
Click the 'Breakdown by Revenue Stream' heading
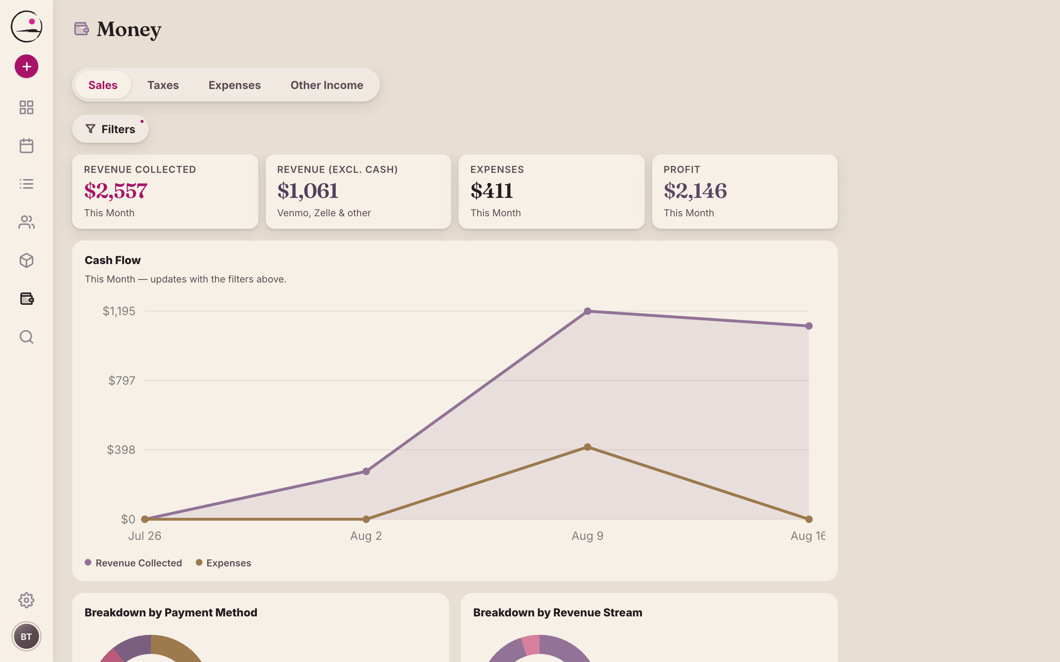tap(558, 612)
